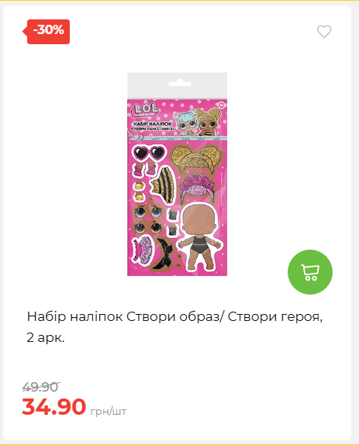Click the heart-shaped sunglasses sticker

click(x=149, y=153)
